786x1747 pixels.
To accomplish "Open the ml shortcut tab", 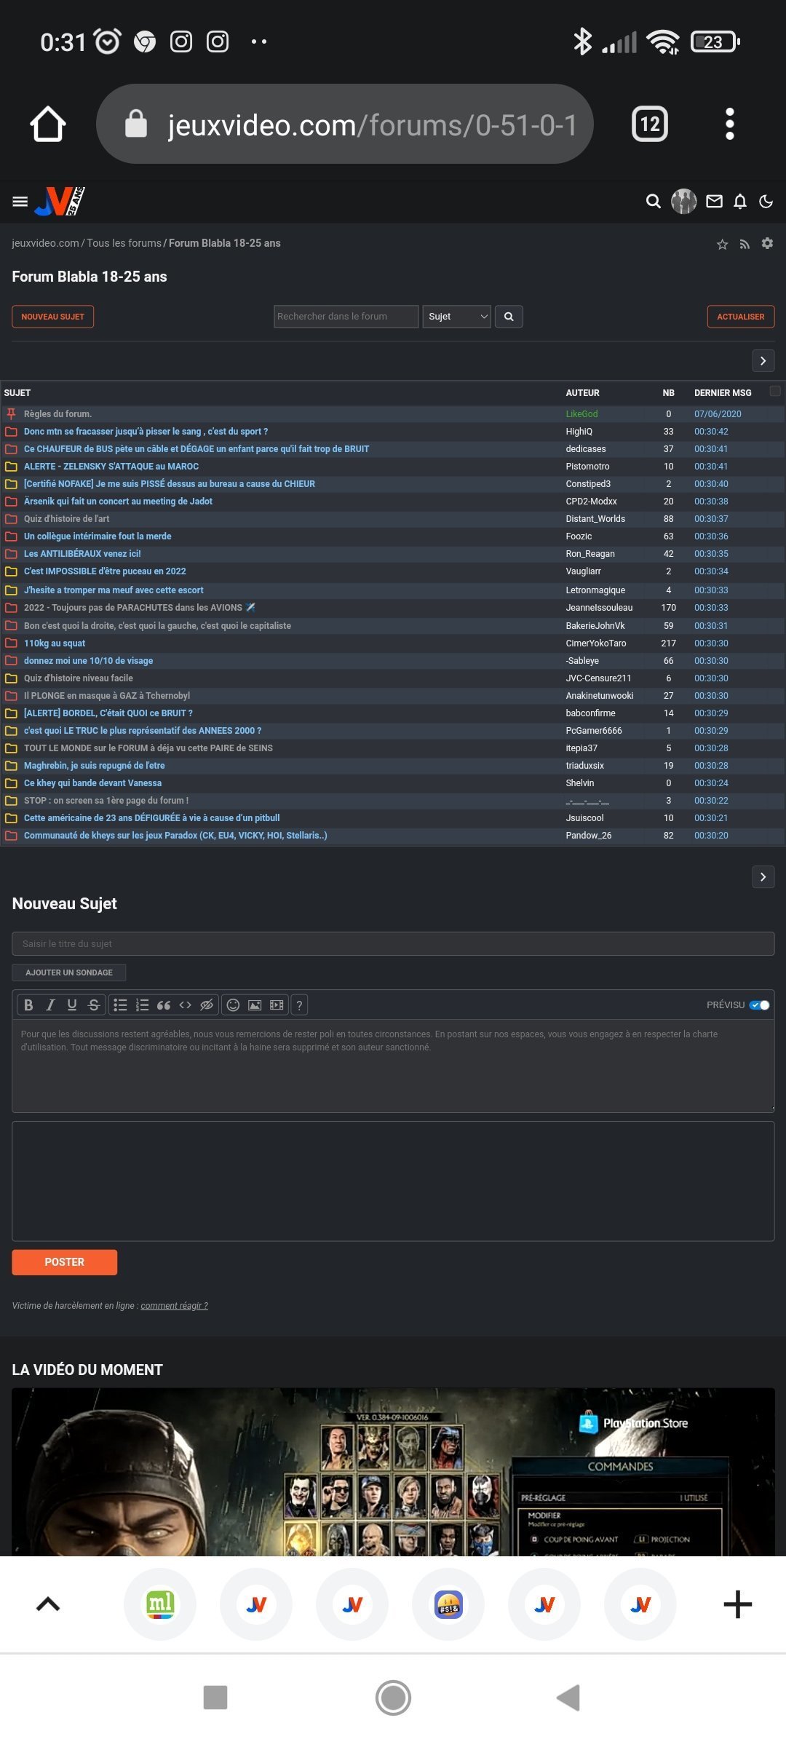I will pos(160,1604).
